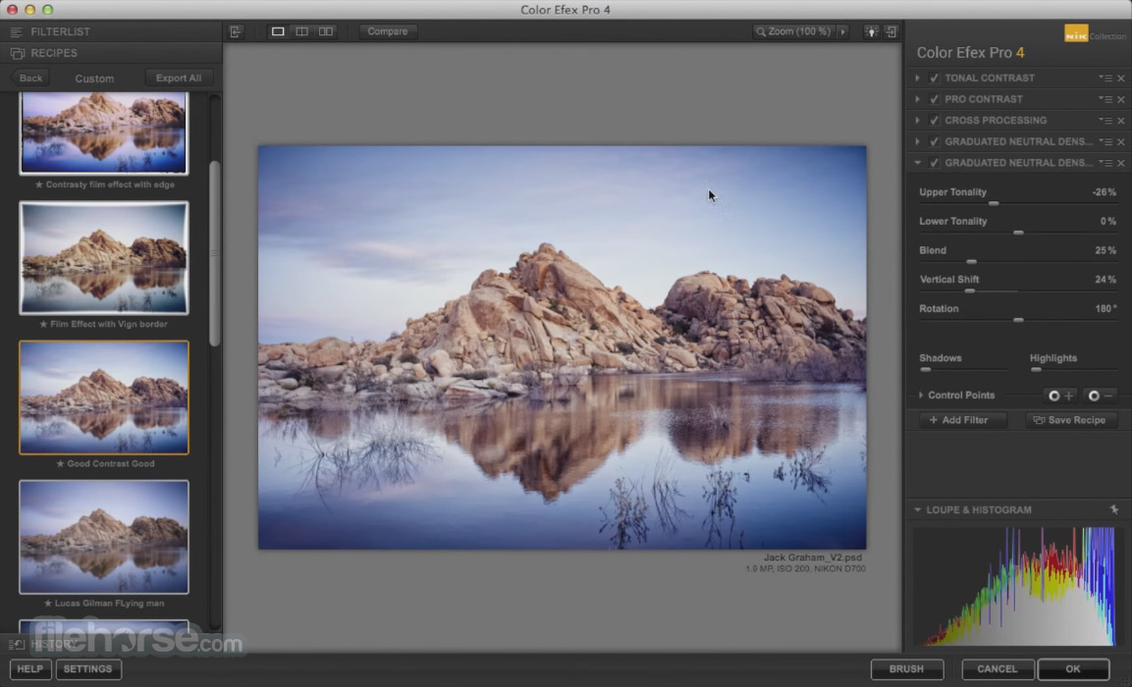The height and width of the screenshot is (687, 1132).
Task: Click the lightbulb background color icon
Action: click(870, 31)
